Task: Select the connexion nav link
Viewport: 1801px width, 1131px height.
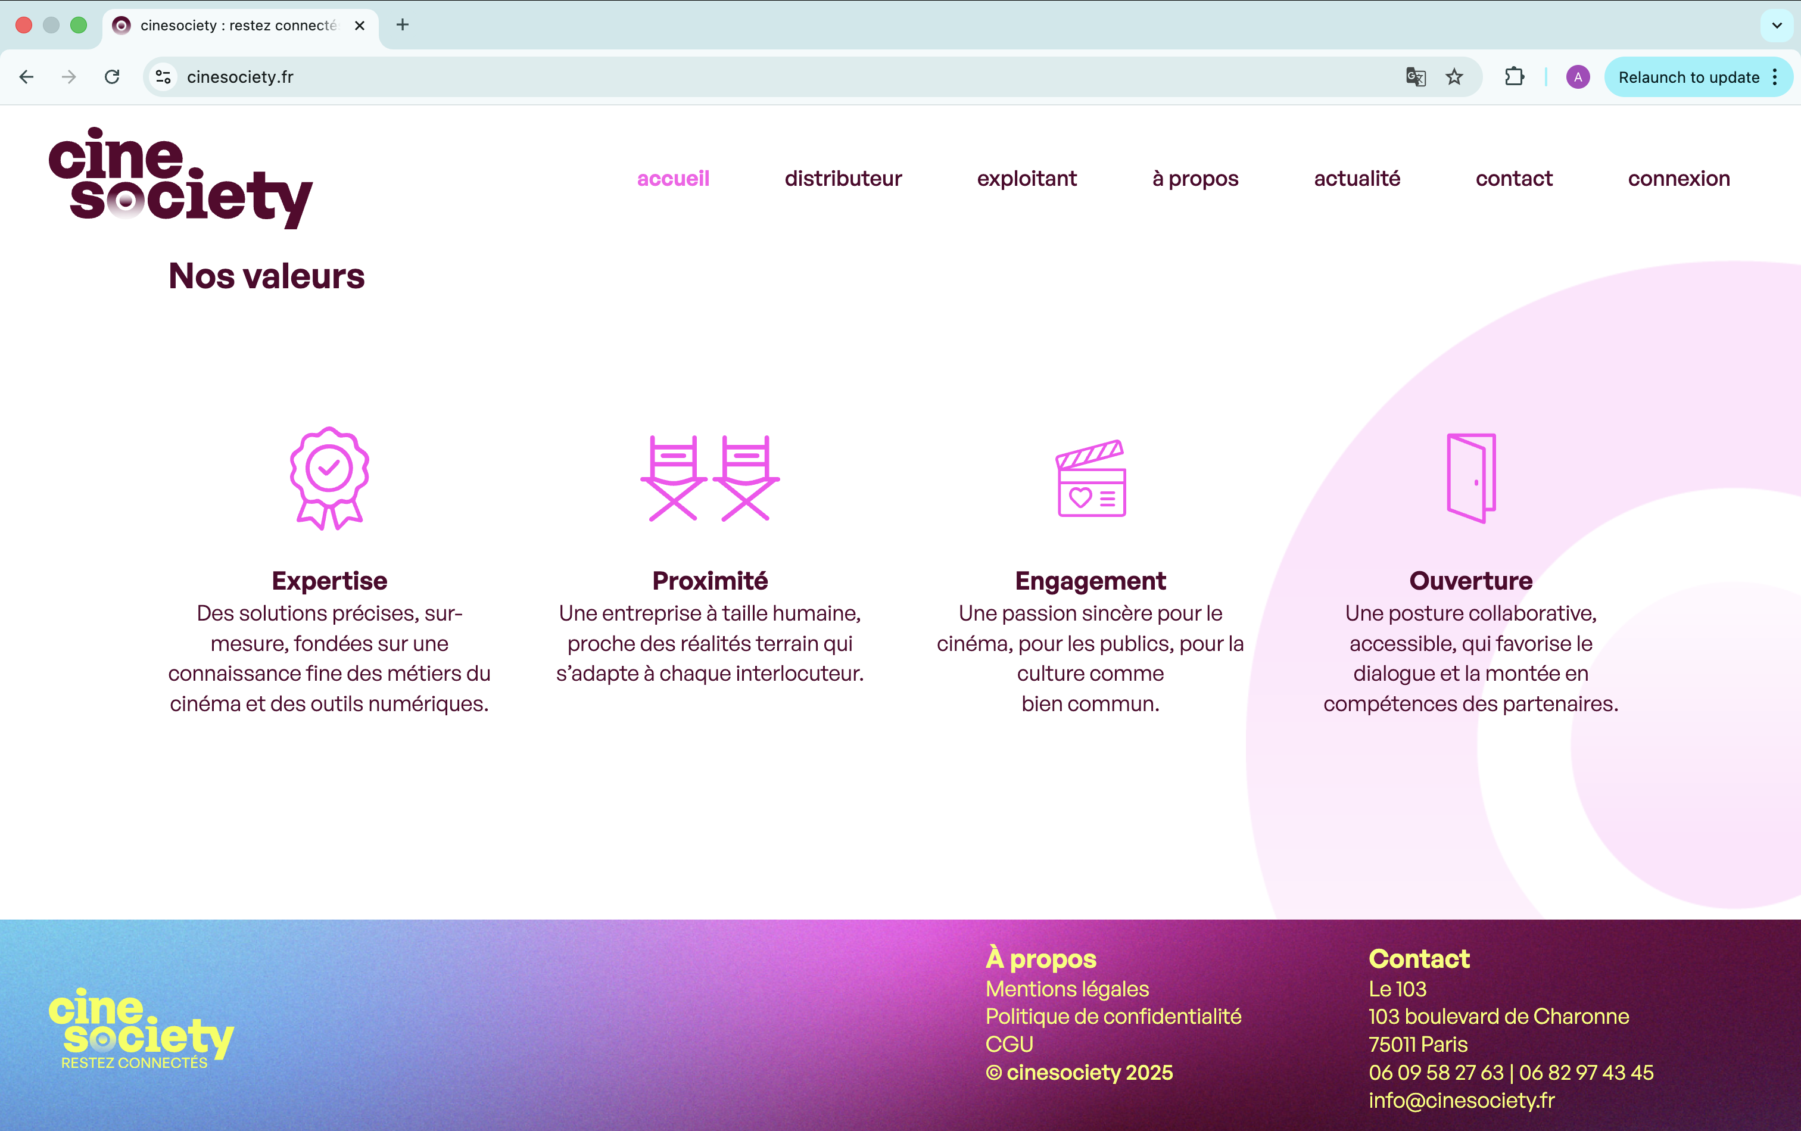Action: [1678, 179]
